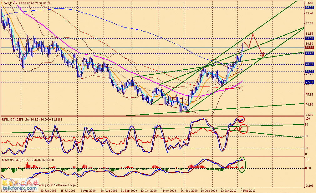Click the 81.55 price axis value
This screenshot has height=193, width=316.
309,34
